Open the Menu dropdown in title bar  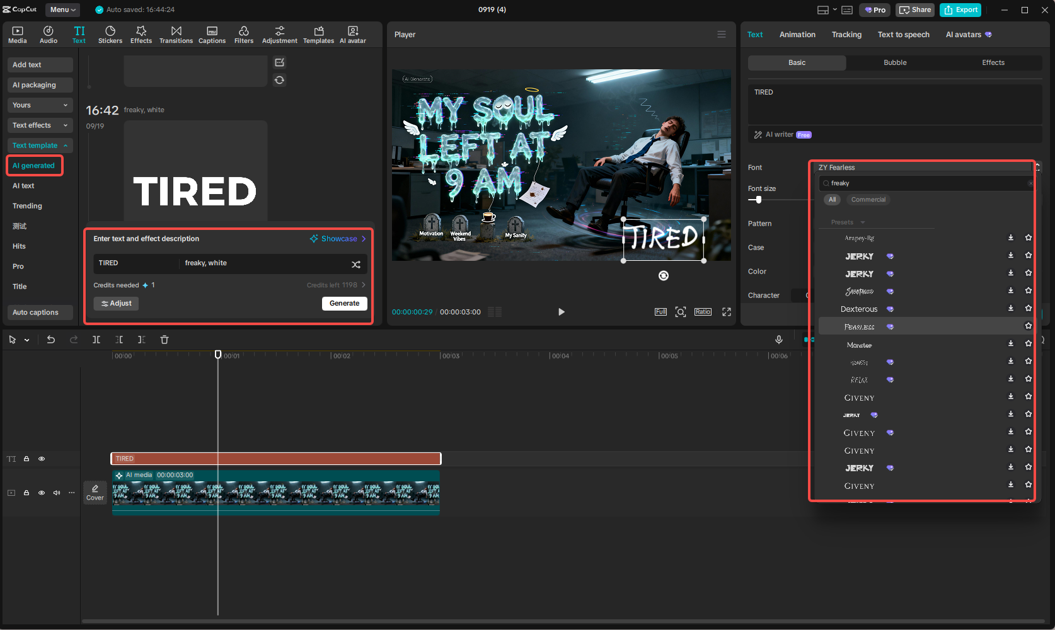pyautogui.click(x=62, y=9)
